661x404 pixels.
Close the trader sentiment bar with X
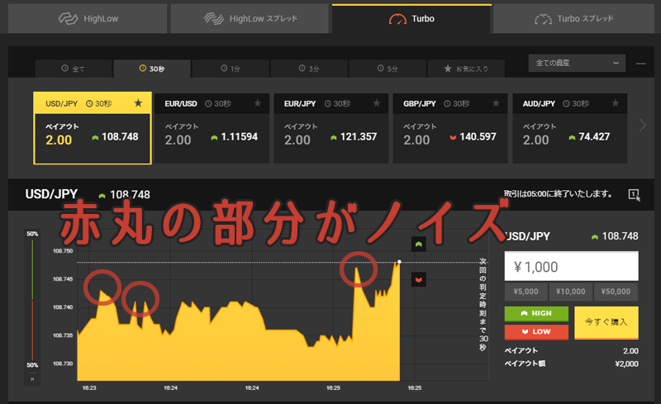pyautogui.click(x=32, y=379)
